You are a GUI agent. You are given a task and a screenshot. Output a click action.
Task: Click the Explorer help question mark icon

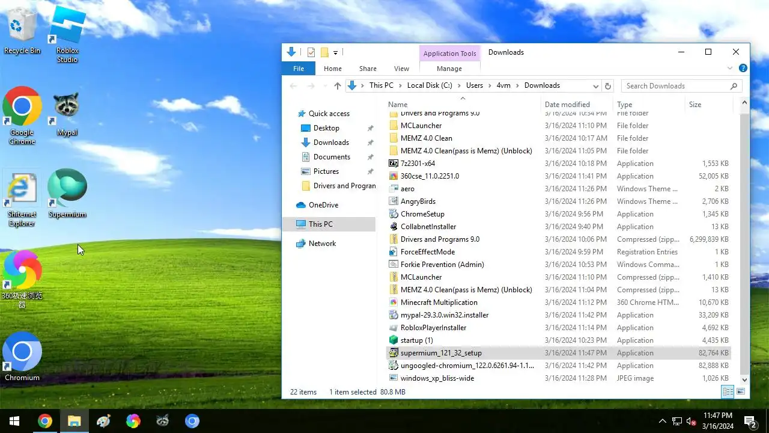click(743, 69)
